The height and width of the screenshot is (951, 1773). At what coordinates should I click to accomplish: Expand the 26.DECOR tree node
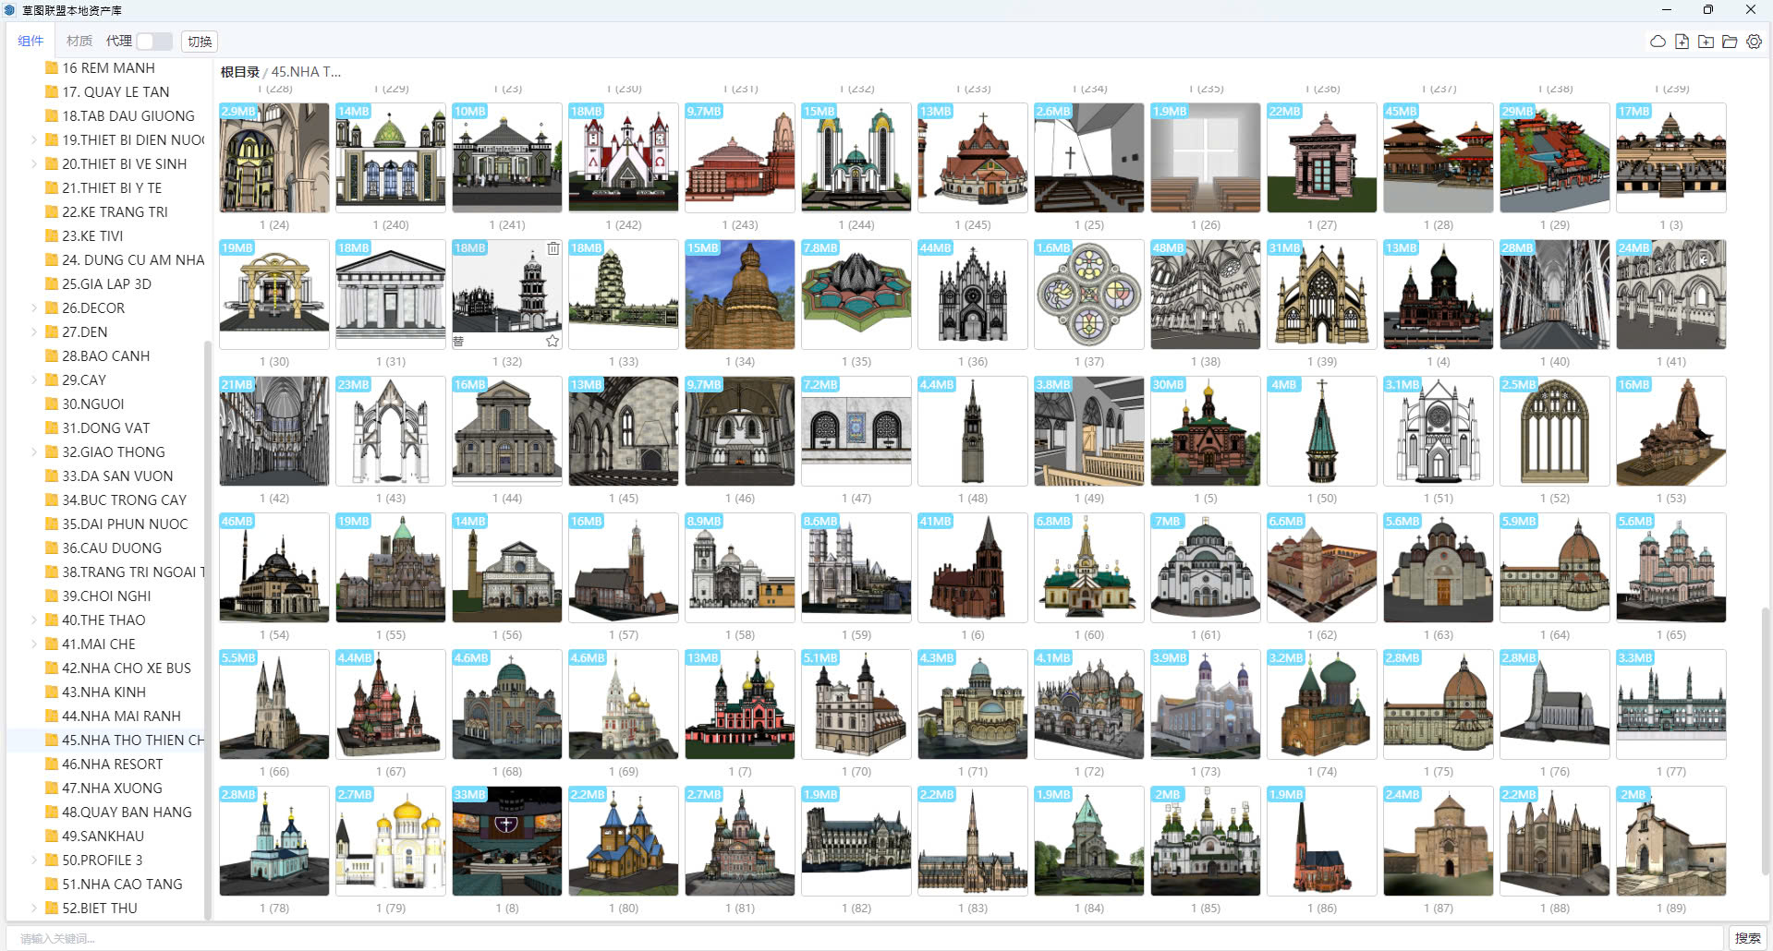[34, 308]
